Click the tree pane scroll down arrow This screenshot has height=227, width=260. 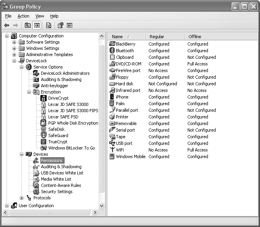pos(102,206)
